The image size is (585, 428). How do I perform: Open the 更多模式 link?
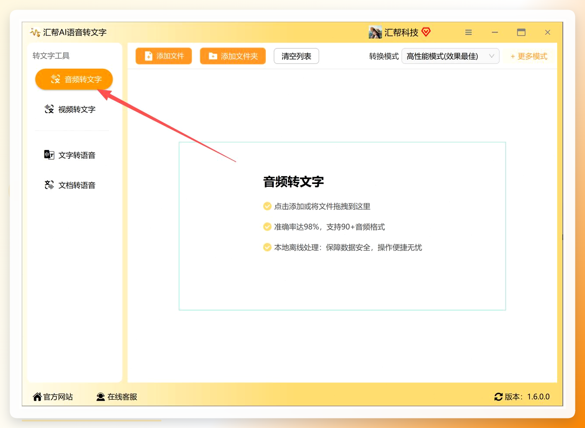click(x=529, y=56)
